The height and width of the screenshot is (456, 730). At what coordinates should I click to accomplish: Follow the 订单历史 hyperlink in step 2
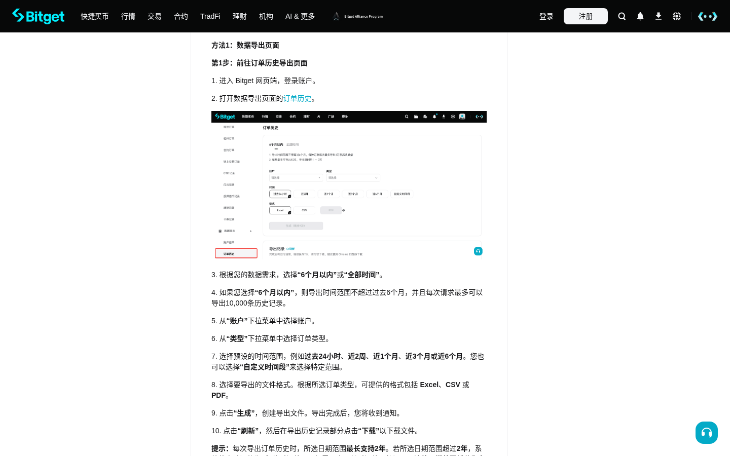(298, 98)
